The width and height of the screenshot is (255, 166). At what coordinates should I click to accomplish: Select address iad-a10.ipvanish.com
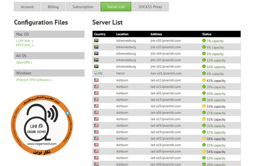click(x=166, y=158)
